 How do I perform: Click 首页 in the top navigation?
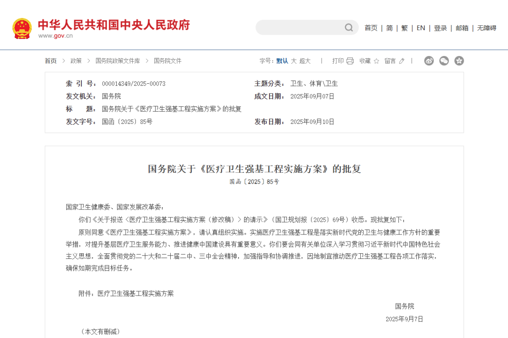(x=371, y=28)
